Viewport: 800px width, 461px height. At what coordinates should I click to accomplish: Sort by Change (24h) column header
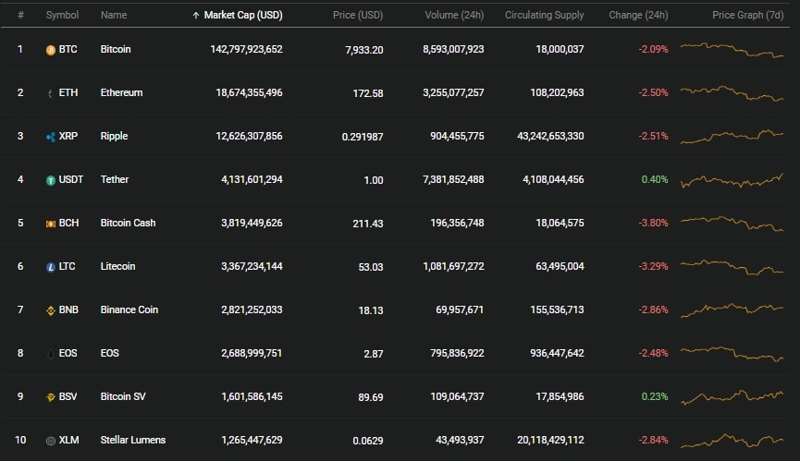(x=638, y=16)
